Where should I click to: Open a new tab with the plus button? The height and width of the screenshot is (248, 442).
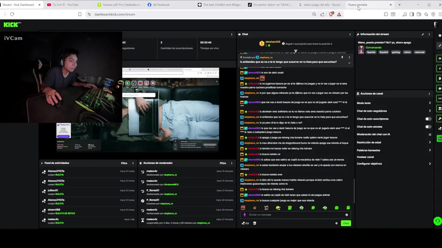pos(400,5)
